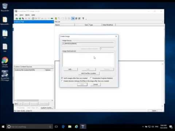
Task: Click the FTK Imager taskbar button
Action: [x=83, y=127]
